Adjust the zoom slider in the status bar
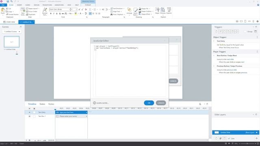260x146 pixels. (247, 144)
